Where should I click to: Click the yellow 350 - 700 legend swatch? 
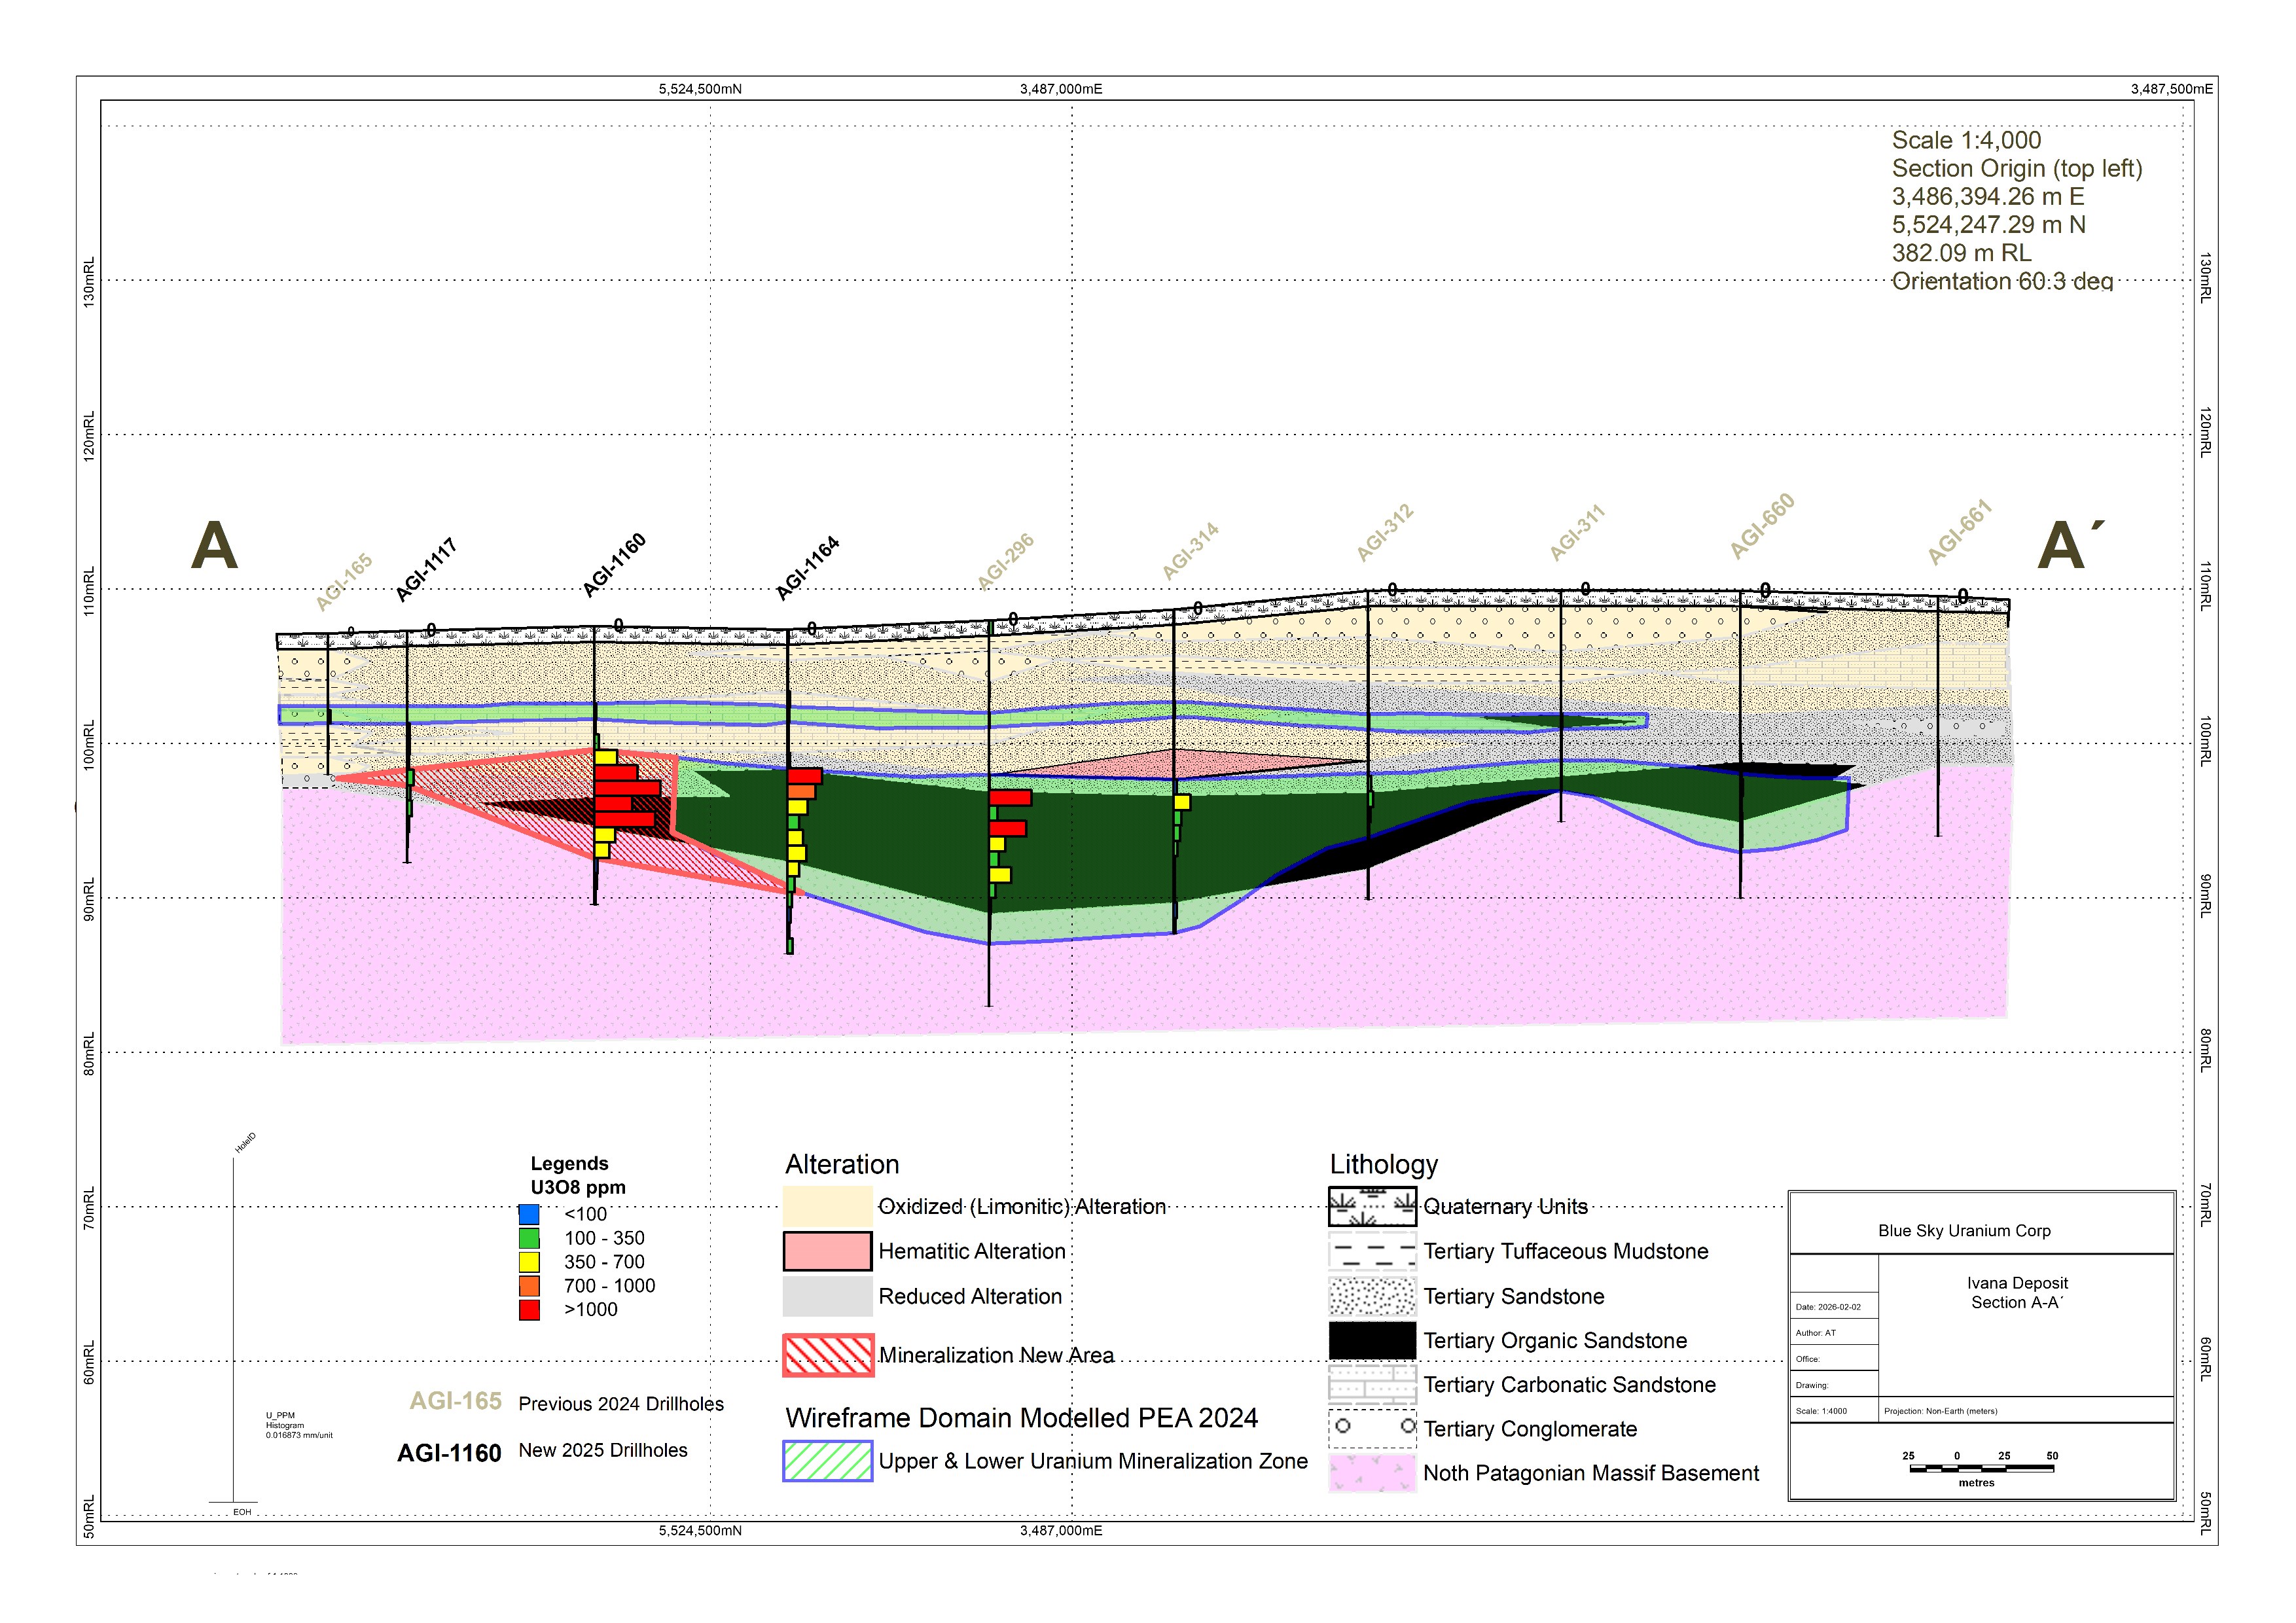click(529, 1262)
